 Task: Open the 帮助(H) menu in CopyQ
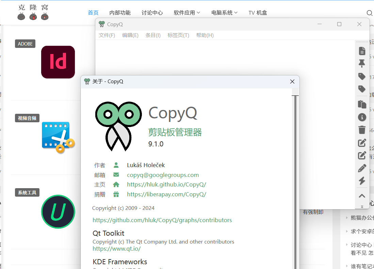coord(205,35)
